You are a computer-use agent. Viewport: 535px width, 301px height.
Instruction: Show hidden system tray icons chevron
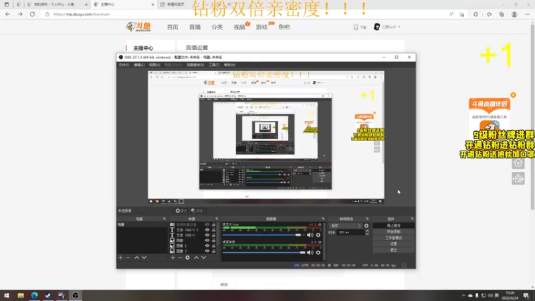point(463,296)
